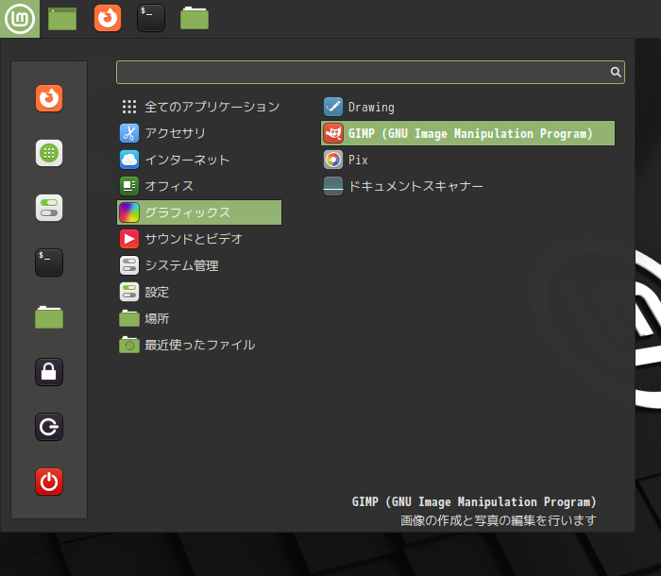
Task: Launch Firefox from the top panel
Action: (x=108, y=18)
